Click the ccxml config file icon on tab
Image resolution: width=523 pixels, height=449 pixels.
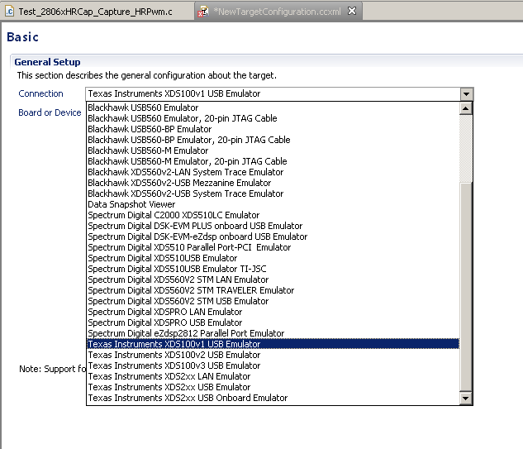pyautogui.click(x=202, y=12)
